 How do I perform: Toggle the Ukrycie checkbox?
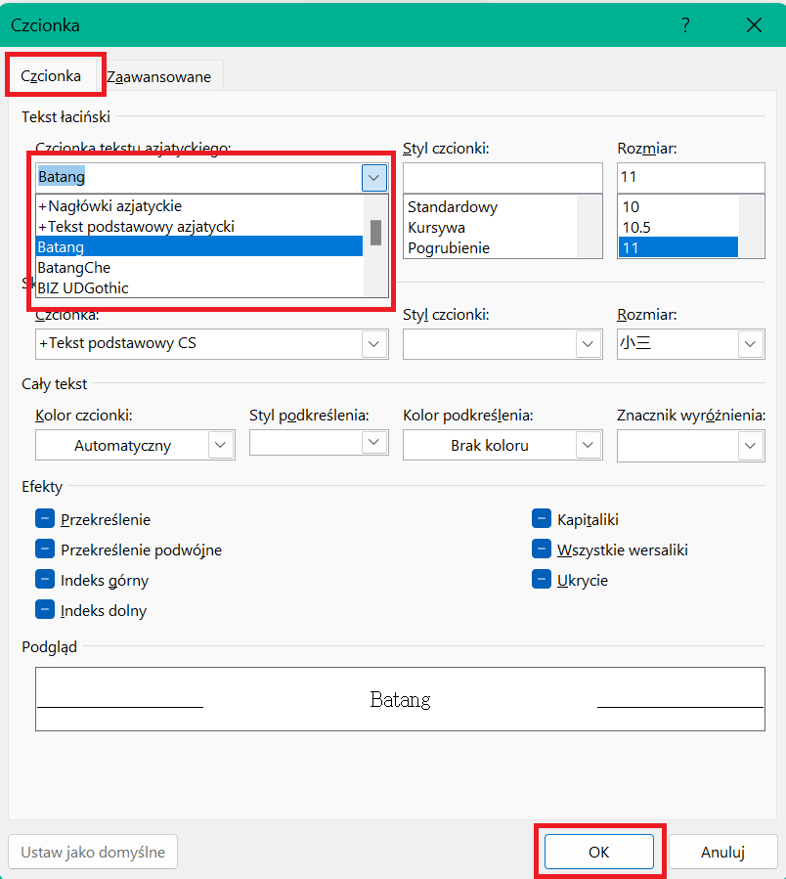[541, 580]
